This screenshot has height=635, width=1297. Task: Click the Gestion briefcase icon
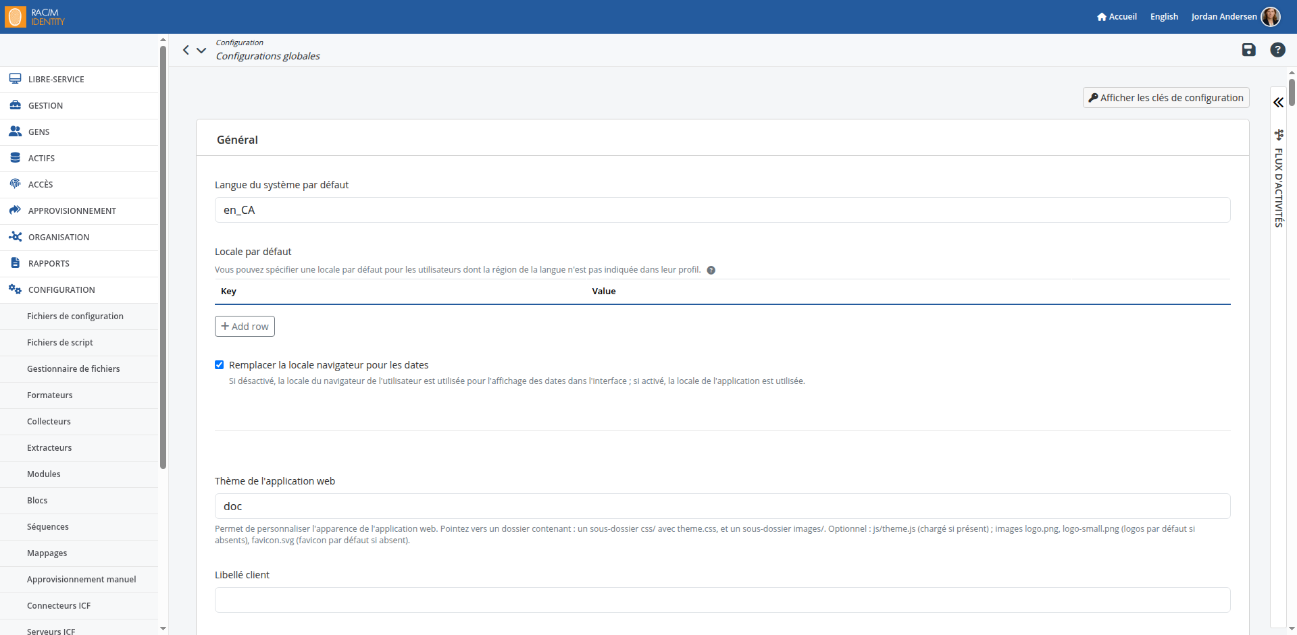pos(15,105)
